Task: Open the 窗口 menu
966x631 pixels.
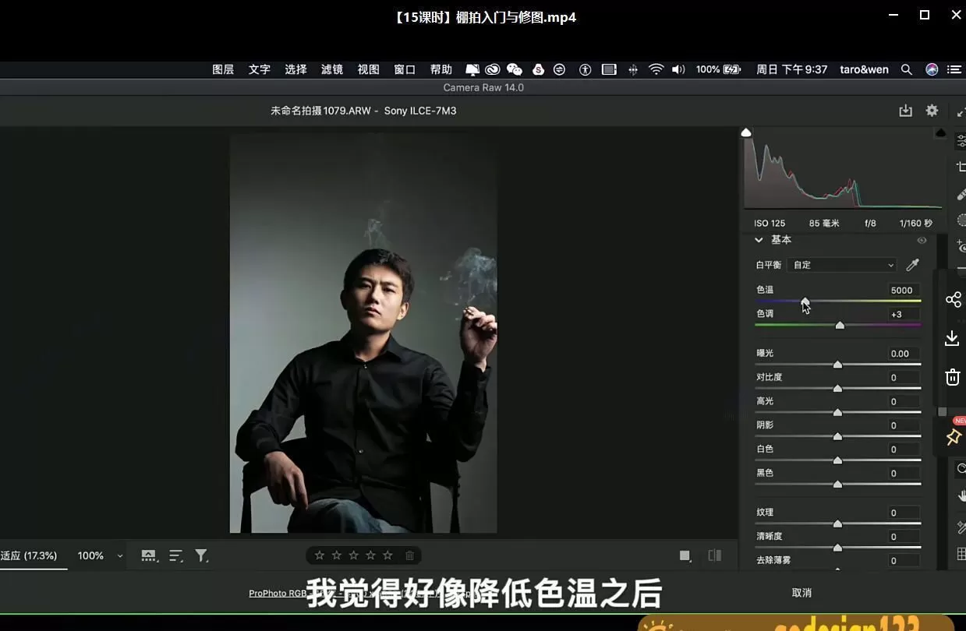Action: [x=404, y=69]
